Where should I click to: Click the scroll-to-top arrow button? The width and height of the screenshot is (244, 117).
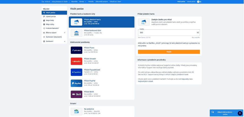coord(240,113)
